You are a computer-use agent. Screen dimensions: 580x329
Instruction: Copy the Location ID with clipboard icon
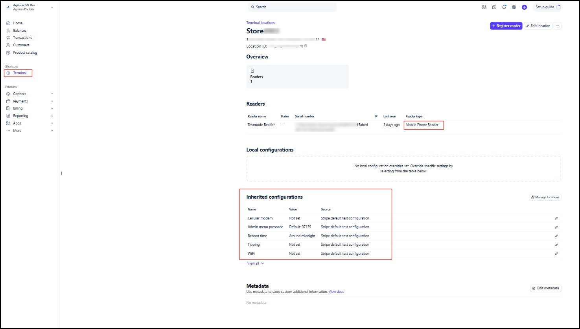pyautogui.click(x=306, y=46)
